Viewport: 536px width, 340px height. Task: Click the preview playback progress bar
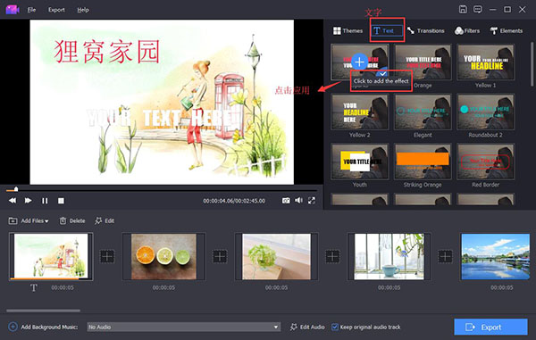click(x=162, y=189)
